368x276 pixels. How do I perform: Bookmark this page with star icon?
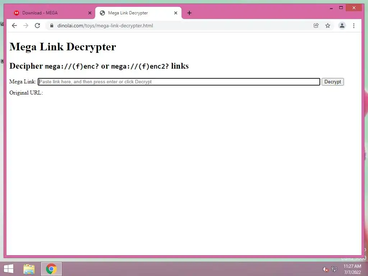[x=328, y=26]
